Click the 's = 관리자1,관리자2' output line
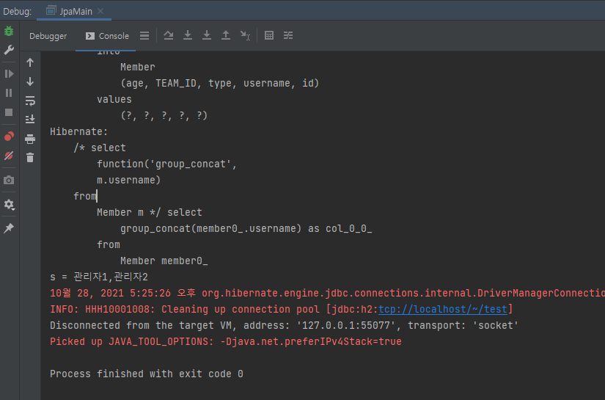This screenshot has height=400, width=605. 99,277
